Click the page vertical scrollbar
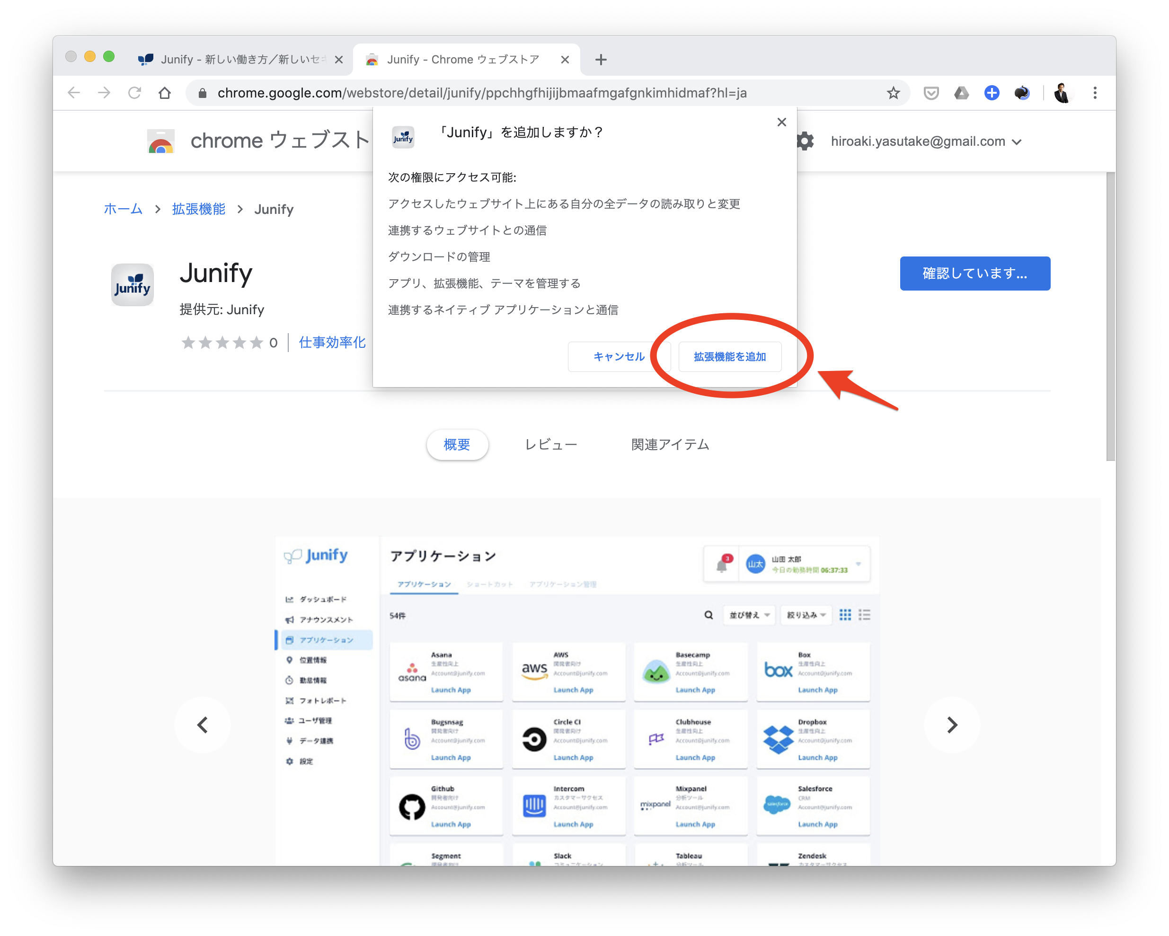The height and width of the screenshot is (936, 1169). pos(1110,317)
